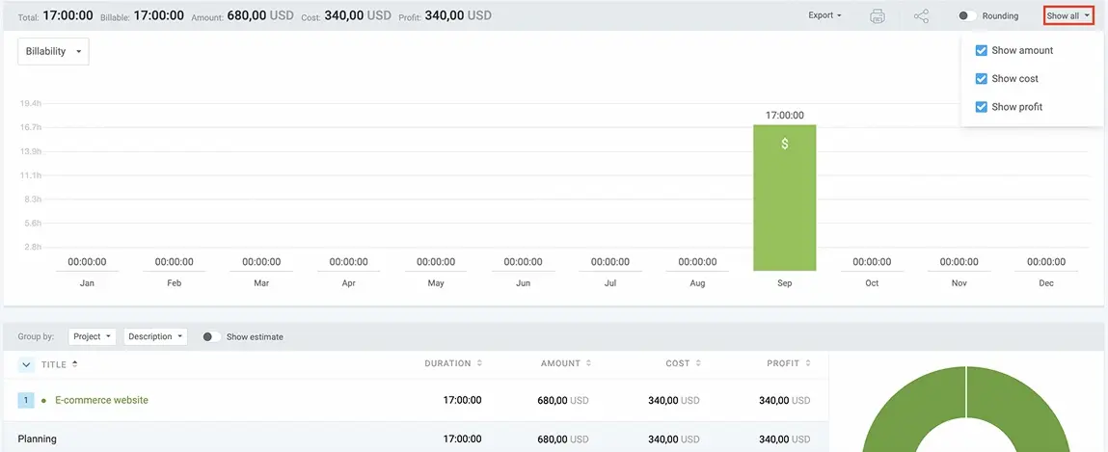The width and height of the screenshot is (1108, 452).
Task: Click the Profit 340,00 USD summary value
Action: pos(458,15)
